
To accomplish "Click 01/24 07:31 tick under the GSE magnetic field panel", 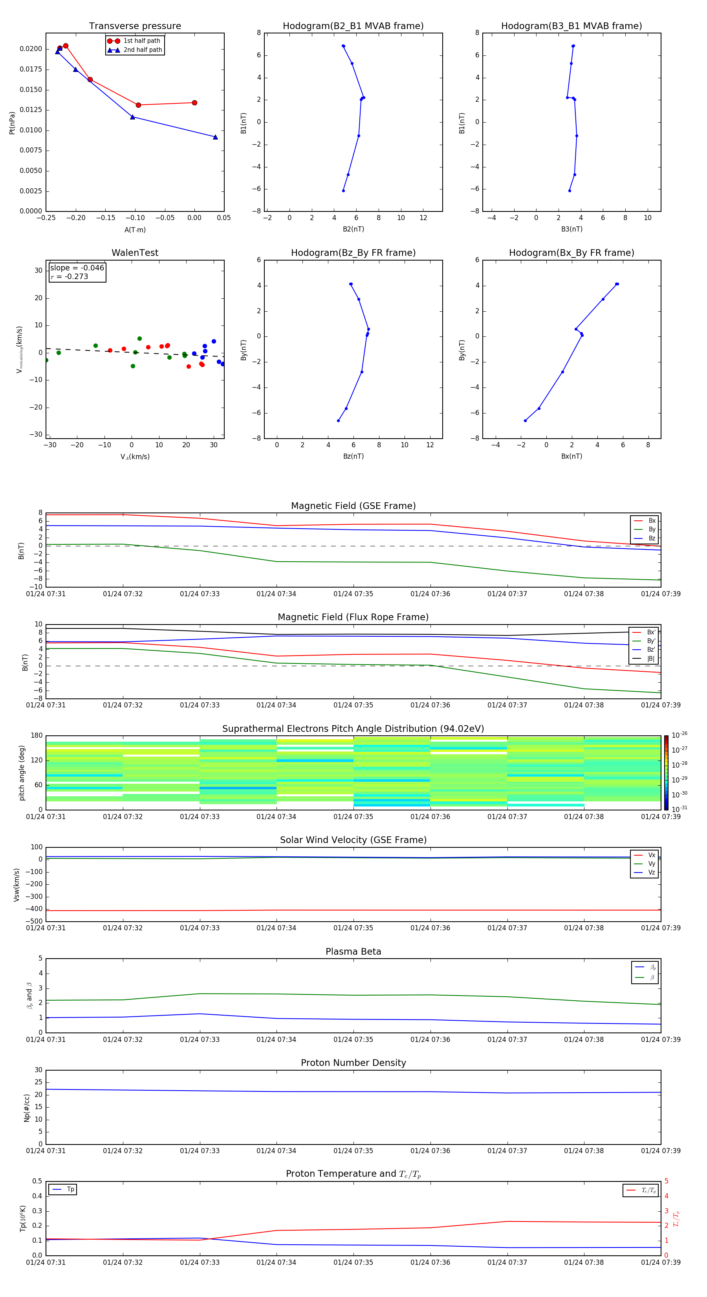I will click(46, 594).
